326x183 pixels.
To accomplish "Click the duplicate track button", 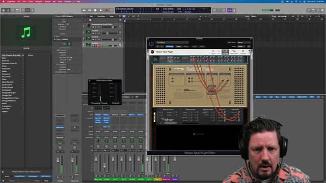I will click(x=90, y=20).
